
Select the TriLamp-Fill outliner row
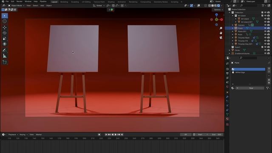248,41
